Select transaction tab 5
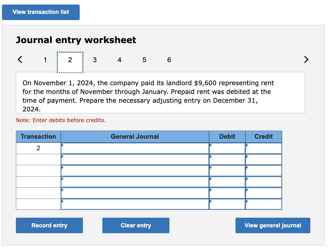 coord(144,60)
